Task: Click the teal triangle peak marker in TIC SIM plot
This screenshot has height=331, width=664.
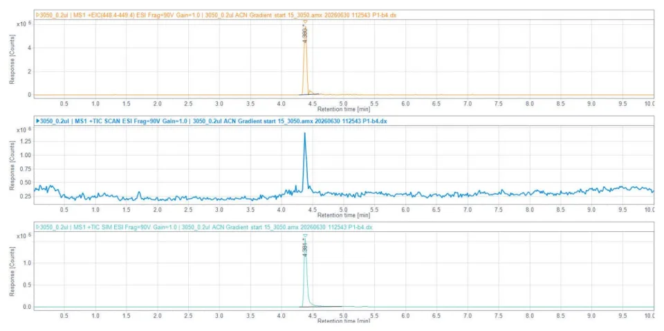Action: 305,235
